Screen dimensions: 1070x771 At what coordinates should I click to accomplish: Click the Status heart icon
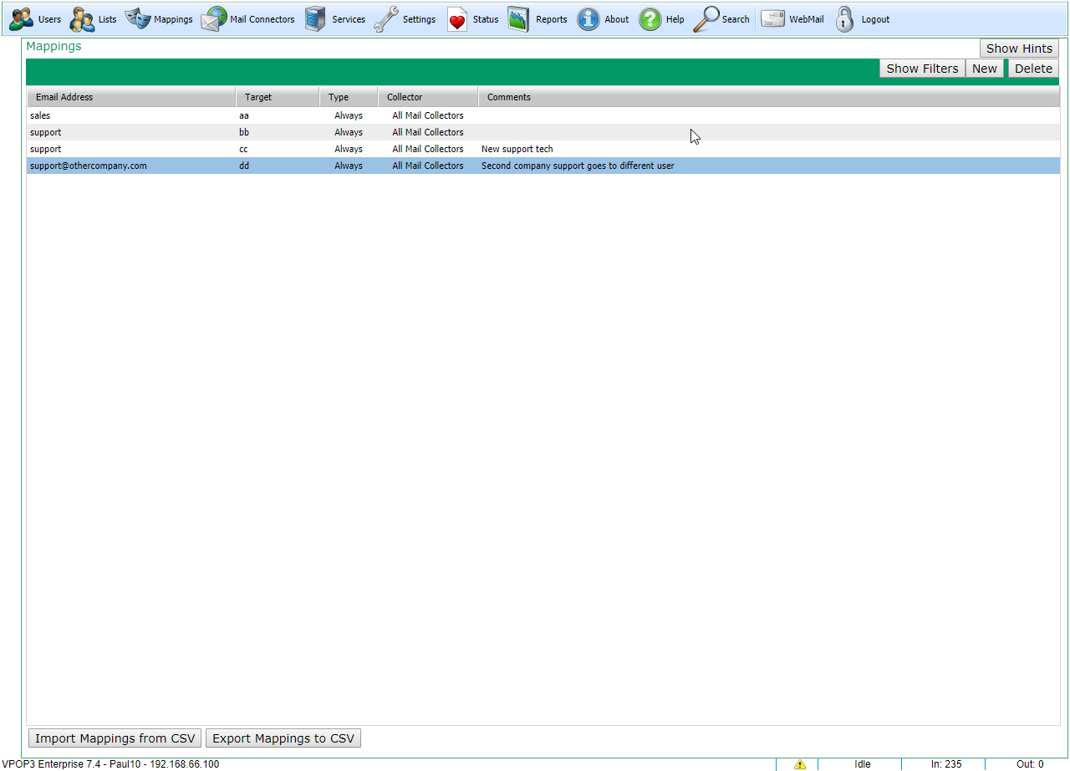coord(457,19)
